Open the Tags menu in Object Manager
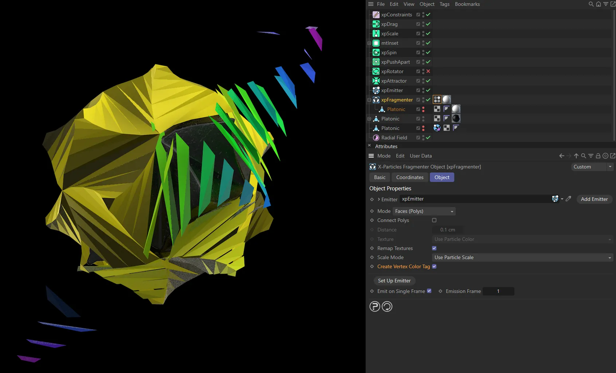This screenshot has width=616, height=373. tap(444, 4)
